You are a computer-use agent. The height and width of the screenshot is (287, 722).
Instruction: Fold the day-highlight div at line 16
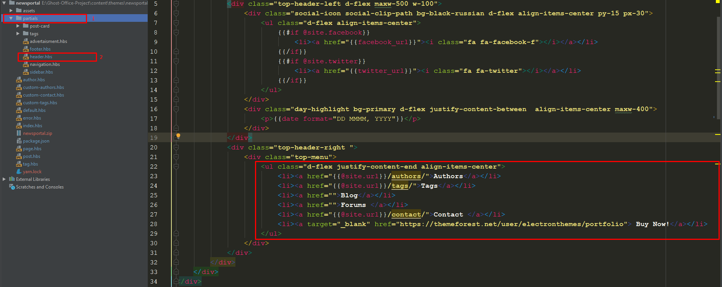click(176, 109)
